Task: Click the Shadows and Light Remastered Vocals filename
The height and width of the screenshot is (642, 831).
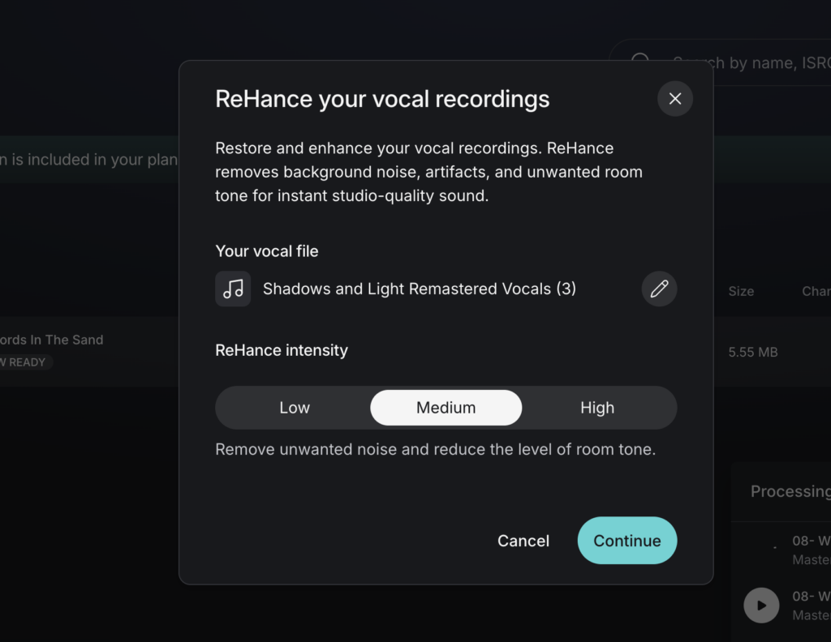Action: pos(419,289)
